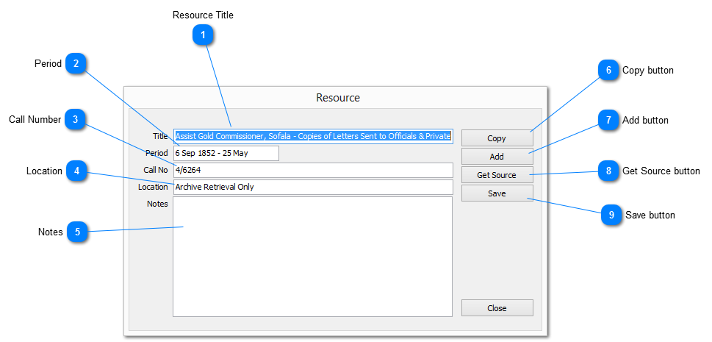
Task: Select the Location field with Archive Retrieval Only
Action: pyautogui.click(x=313, y=187)
